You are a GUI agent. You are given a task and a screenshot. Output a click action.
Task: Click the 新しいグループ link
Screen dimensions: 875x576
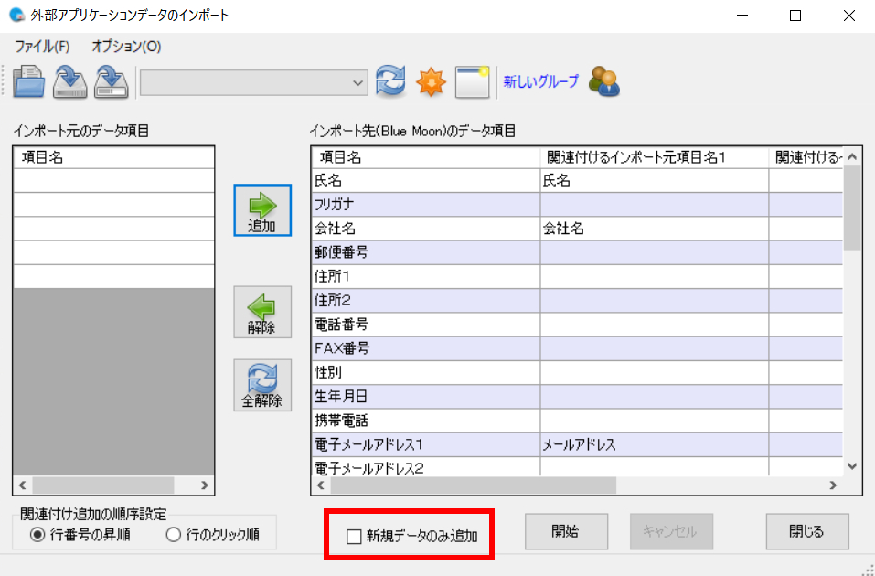[x=540, y=81]
